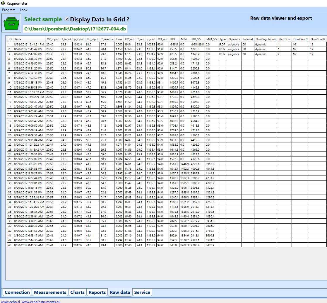The image size is (327, 303).
Task: Click the T_reactor column header
Action: (x=107, y=39)
